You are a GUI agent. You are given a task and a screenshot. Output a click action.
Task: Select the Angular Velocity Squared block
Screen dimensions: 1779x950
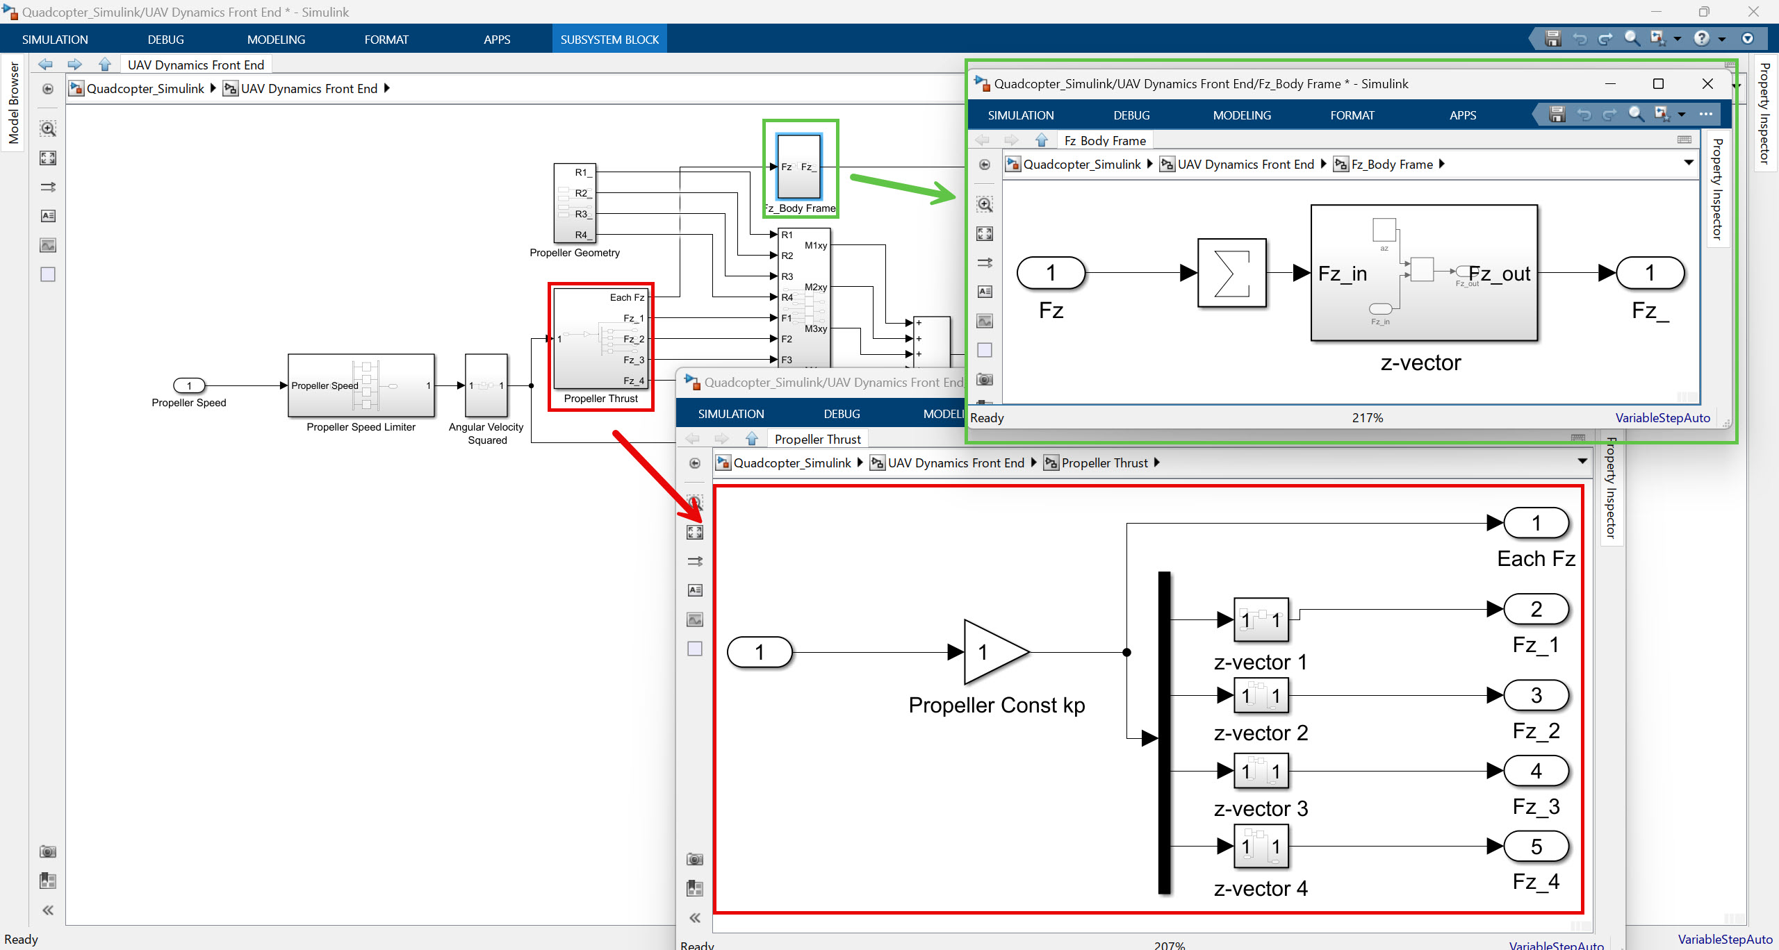486,385
